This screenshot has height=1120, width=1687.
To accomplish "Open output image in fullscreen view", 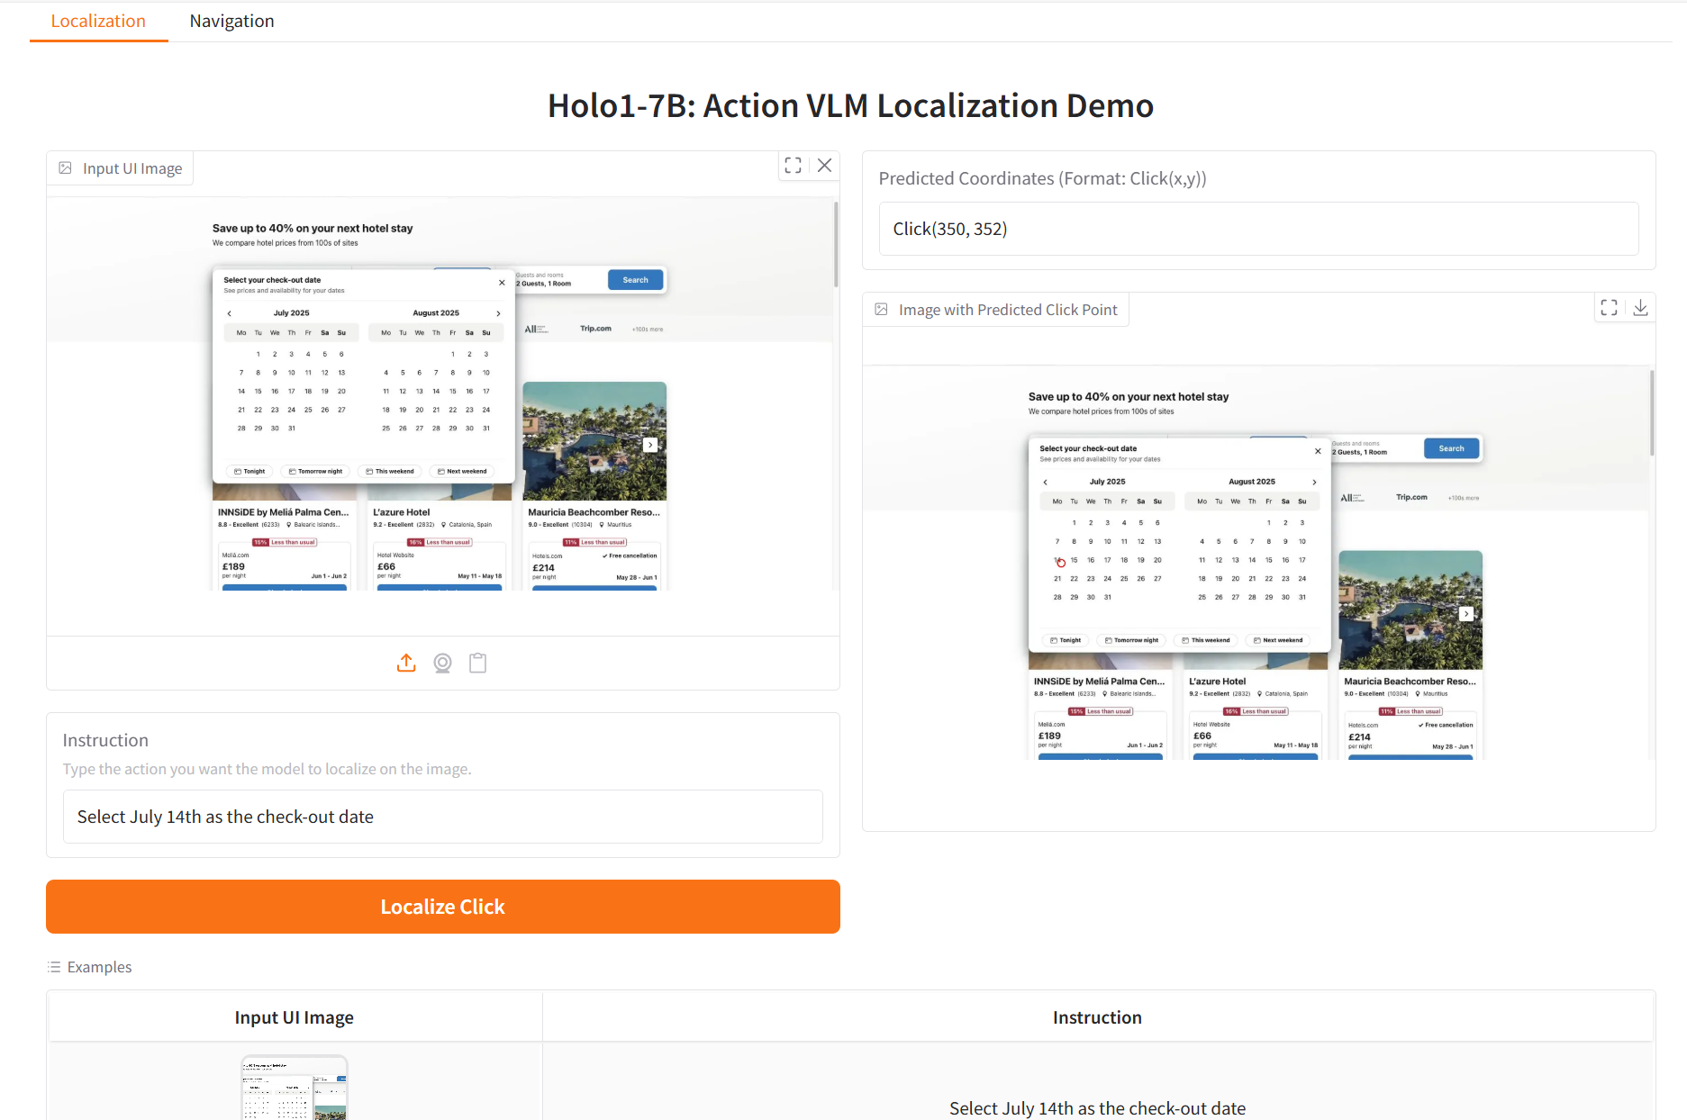I will pyautogui.click(x=1609, y=308).
